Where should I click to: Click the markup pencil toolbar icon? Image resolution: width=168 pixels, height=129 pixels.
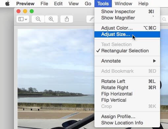[x=91, y=19]
